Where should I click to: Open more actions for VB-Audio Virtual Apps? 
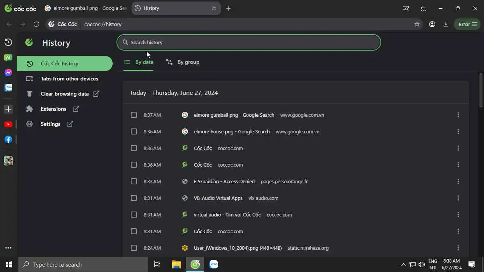coord(458,198)
